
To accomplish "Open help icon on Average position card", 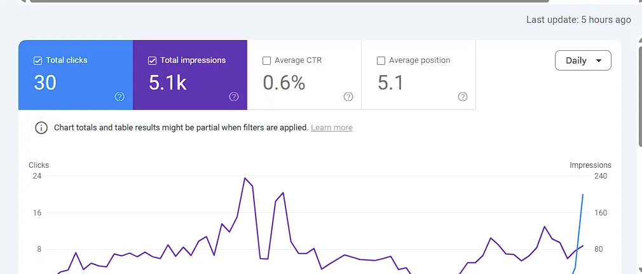I will 463,97.
